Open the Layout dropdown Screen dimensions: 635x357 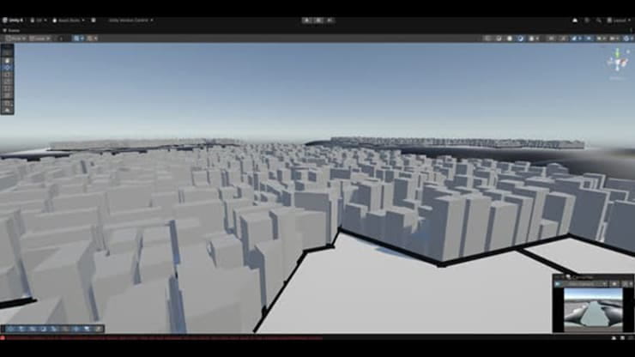pyautogui.click(x=618, y=20)
